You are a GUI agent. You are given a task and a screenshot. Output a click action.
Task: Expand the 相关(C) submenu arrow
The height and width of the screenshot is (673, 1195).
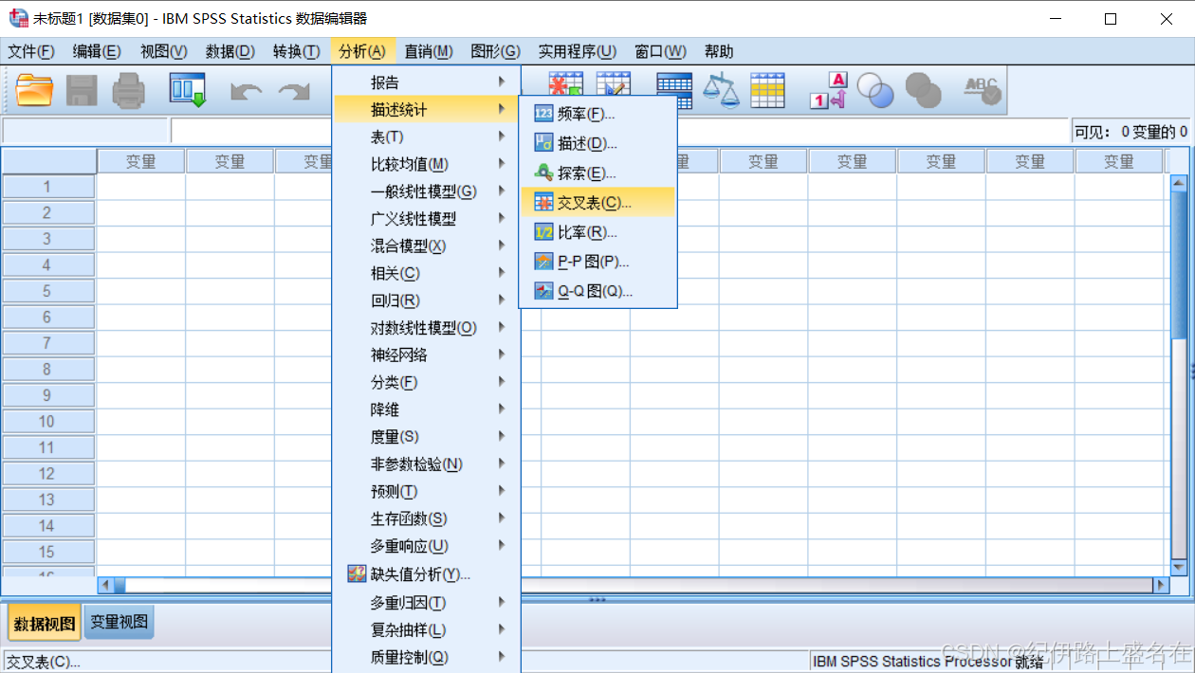[502, 273]
